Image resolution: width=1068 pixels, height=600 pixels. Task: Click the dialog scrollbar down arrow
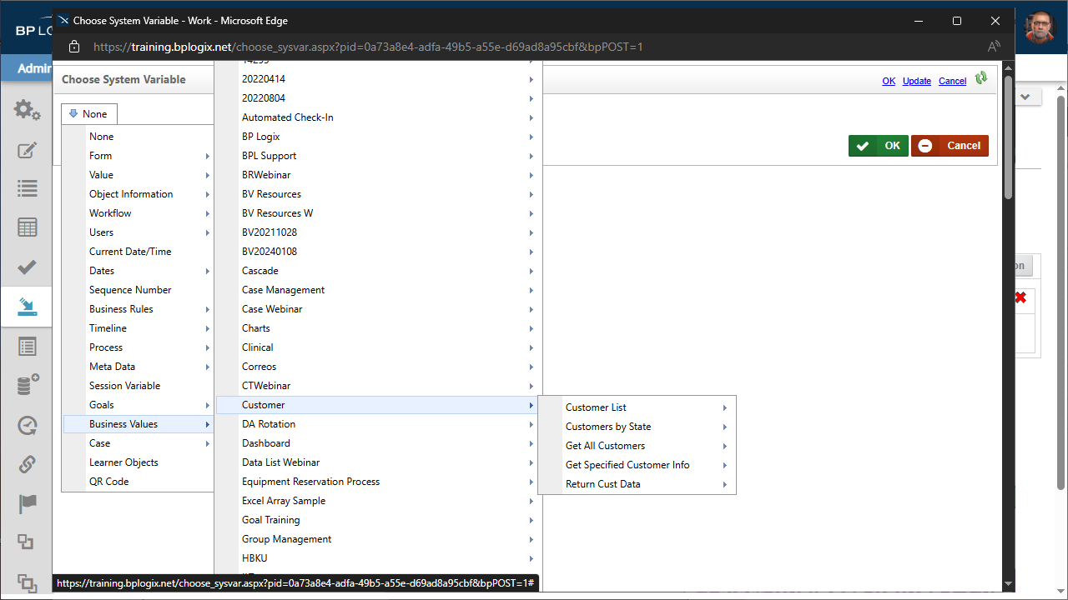(x=1008, y=585)
